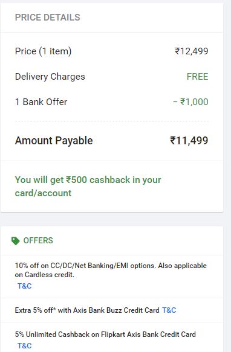Image resolution: width=231 pixels, height=352 pixels.
Task: Select the Price (1 item) label
Action: point(43,51)
